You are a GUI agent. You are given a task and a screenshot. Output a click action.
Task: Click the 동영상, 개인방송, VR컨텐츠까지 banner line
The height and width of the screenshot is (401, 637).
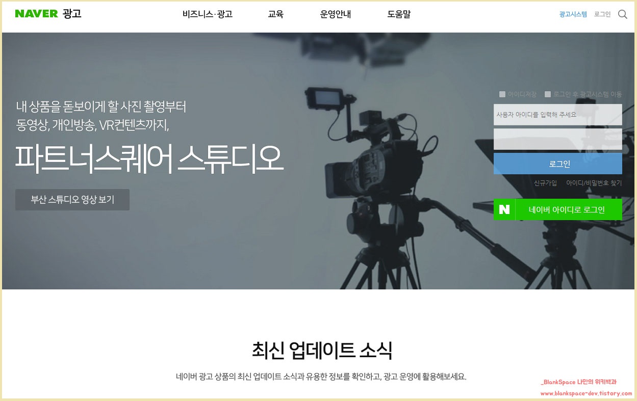92,124
